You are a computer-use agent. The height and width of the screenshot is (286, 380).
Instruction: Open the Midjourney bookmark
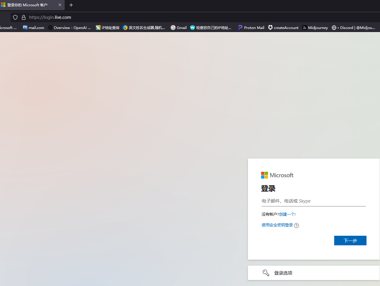(315, 28)
